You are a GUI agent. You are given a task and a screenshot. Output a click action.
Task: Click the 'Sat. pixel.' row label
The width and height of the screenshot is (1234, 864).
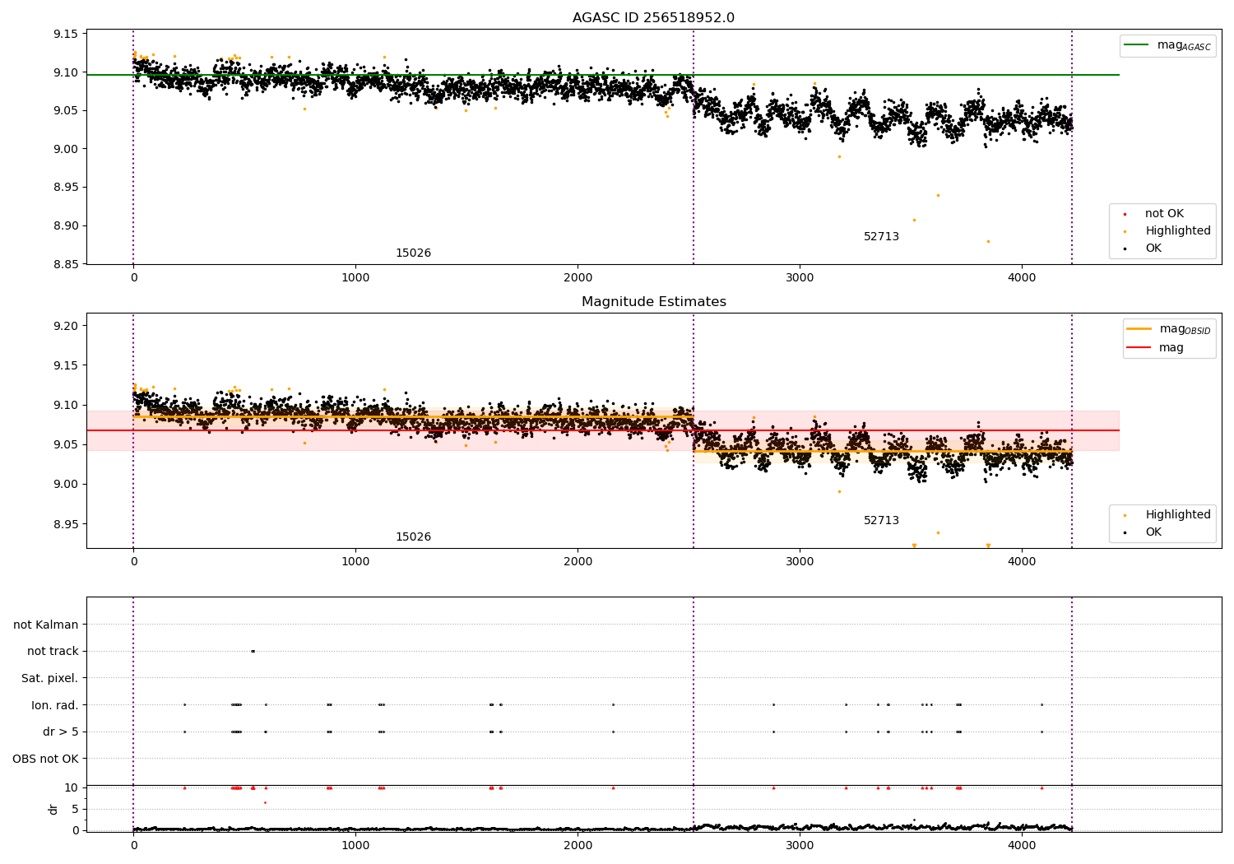coord(50,678)
